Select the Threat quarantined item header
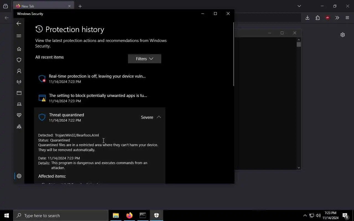The height and width of the screenshot is (221, 354). click(x=100, y=117)
